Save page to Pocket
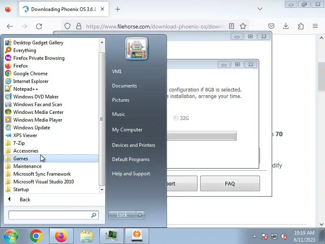Viewport: 325px width, 244px height. (271, 26)
